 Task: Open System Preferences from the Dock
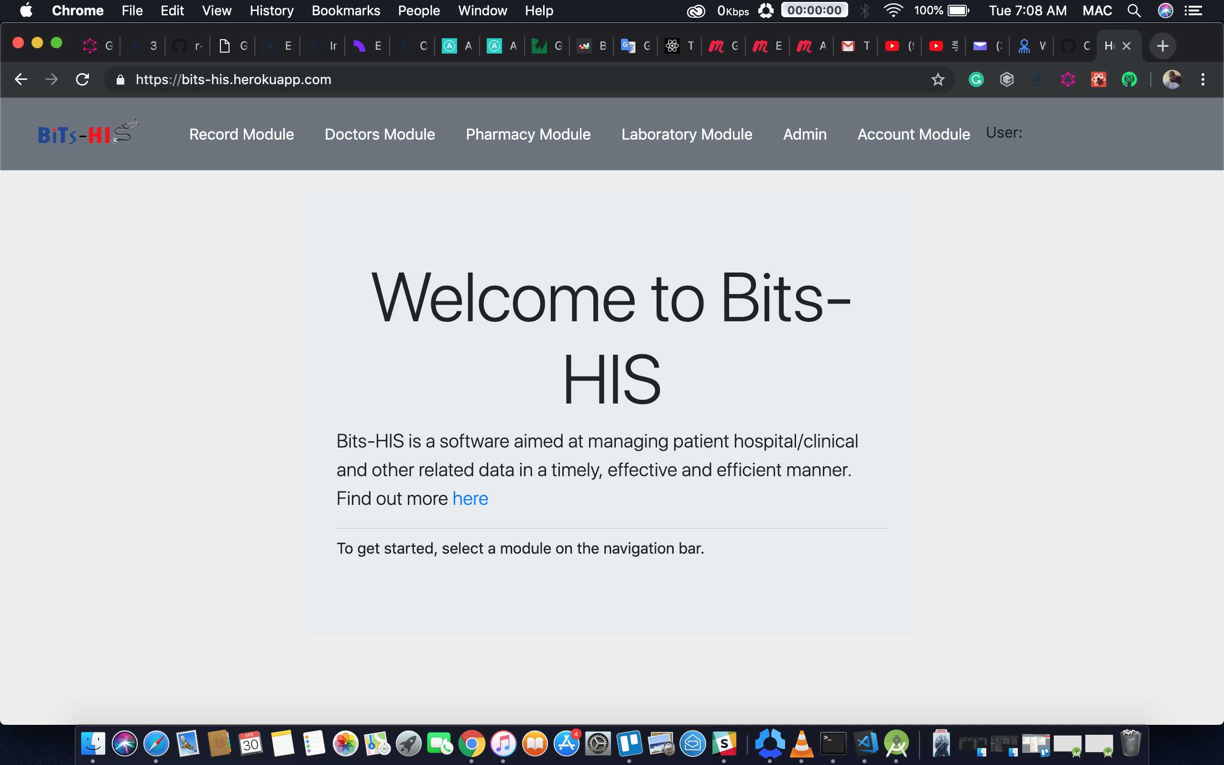click(x=598, y=744)
